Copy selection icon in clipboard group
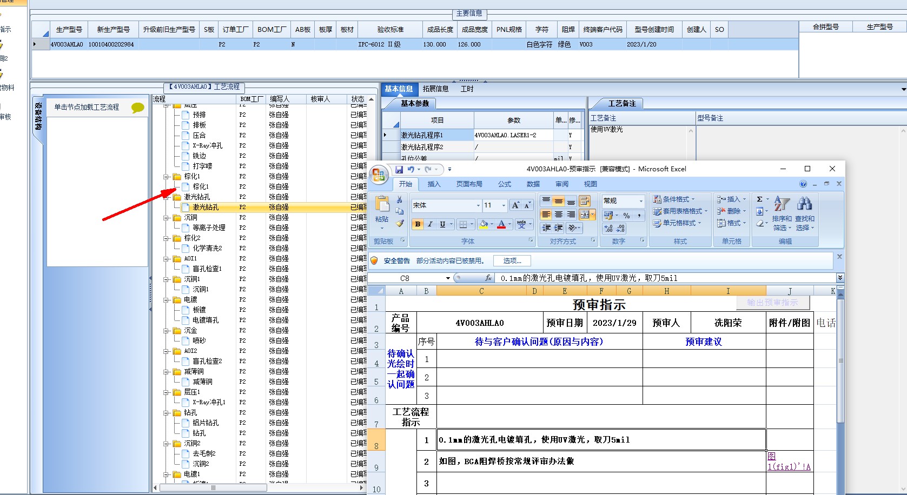This screenshot has height=495, width=907. 400,211
